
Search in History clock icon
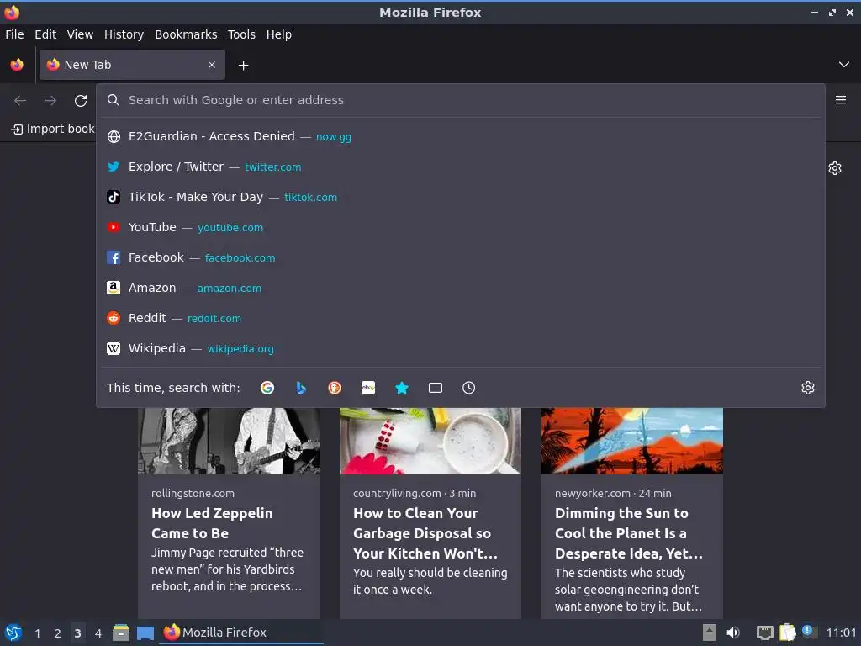[469, 388]
